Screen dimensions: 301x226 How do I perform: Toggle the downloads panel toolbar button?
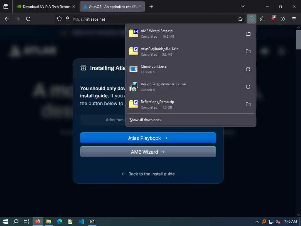(252, 19)
